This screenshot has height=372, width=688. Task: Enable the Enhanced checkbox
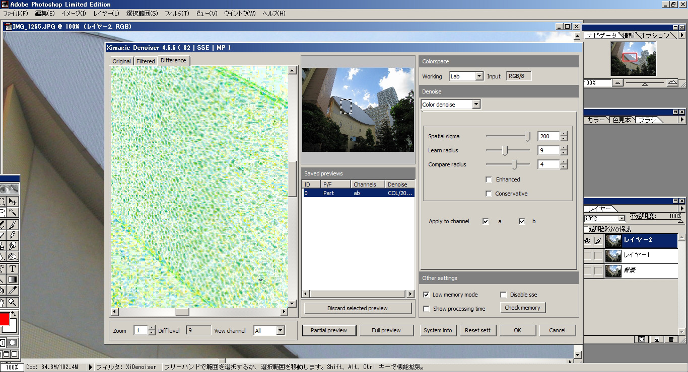489,179
